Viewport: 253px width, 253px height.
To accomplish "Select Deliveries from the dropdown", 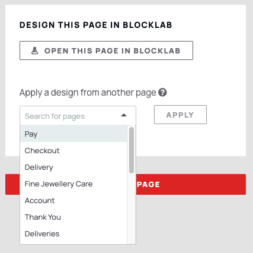I will 73,234.
